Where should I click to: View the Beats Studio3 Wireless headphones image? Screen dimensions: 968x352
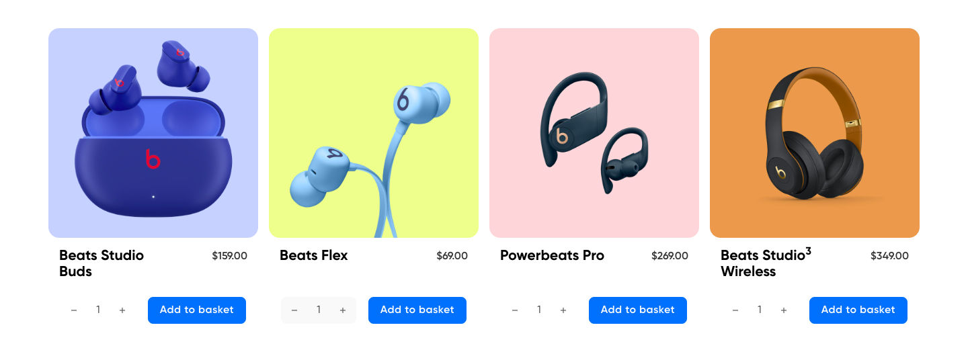(815, 133)
